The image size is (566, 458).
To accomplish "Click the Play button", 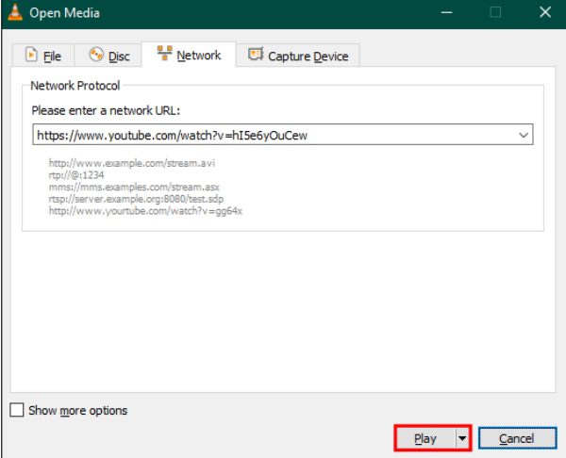I will [424, 438].
